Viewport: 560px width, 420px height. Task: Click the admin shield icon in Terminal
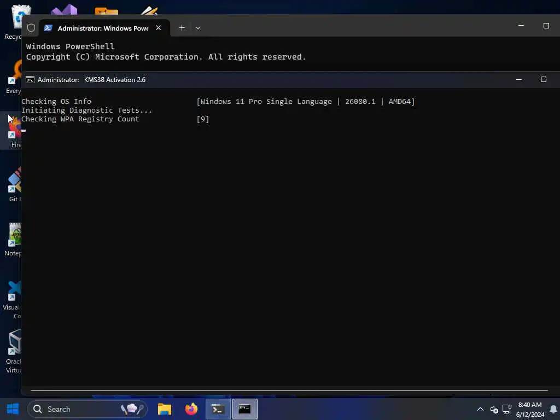point(31,28)
